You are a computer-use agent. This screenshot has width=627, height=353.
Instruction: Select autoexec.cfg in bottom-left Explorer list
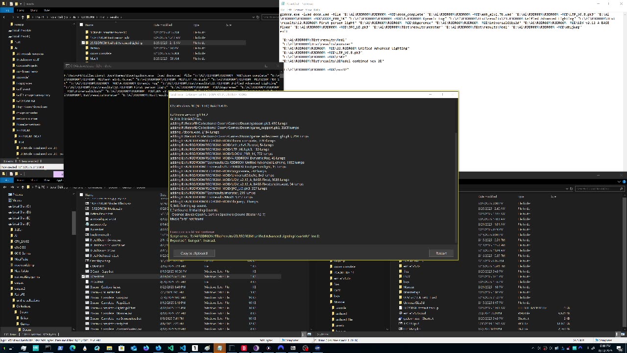[98, 224]
